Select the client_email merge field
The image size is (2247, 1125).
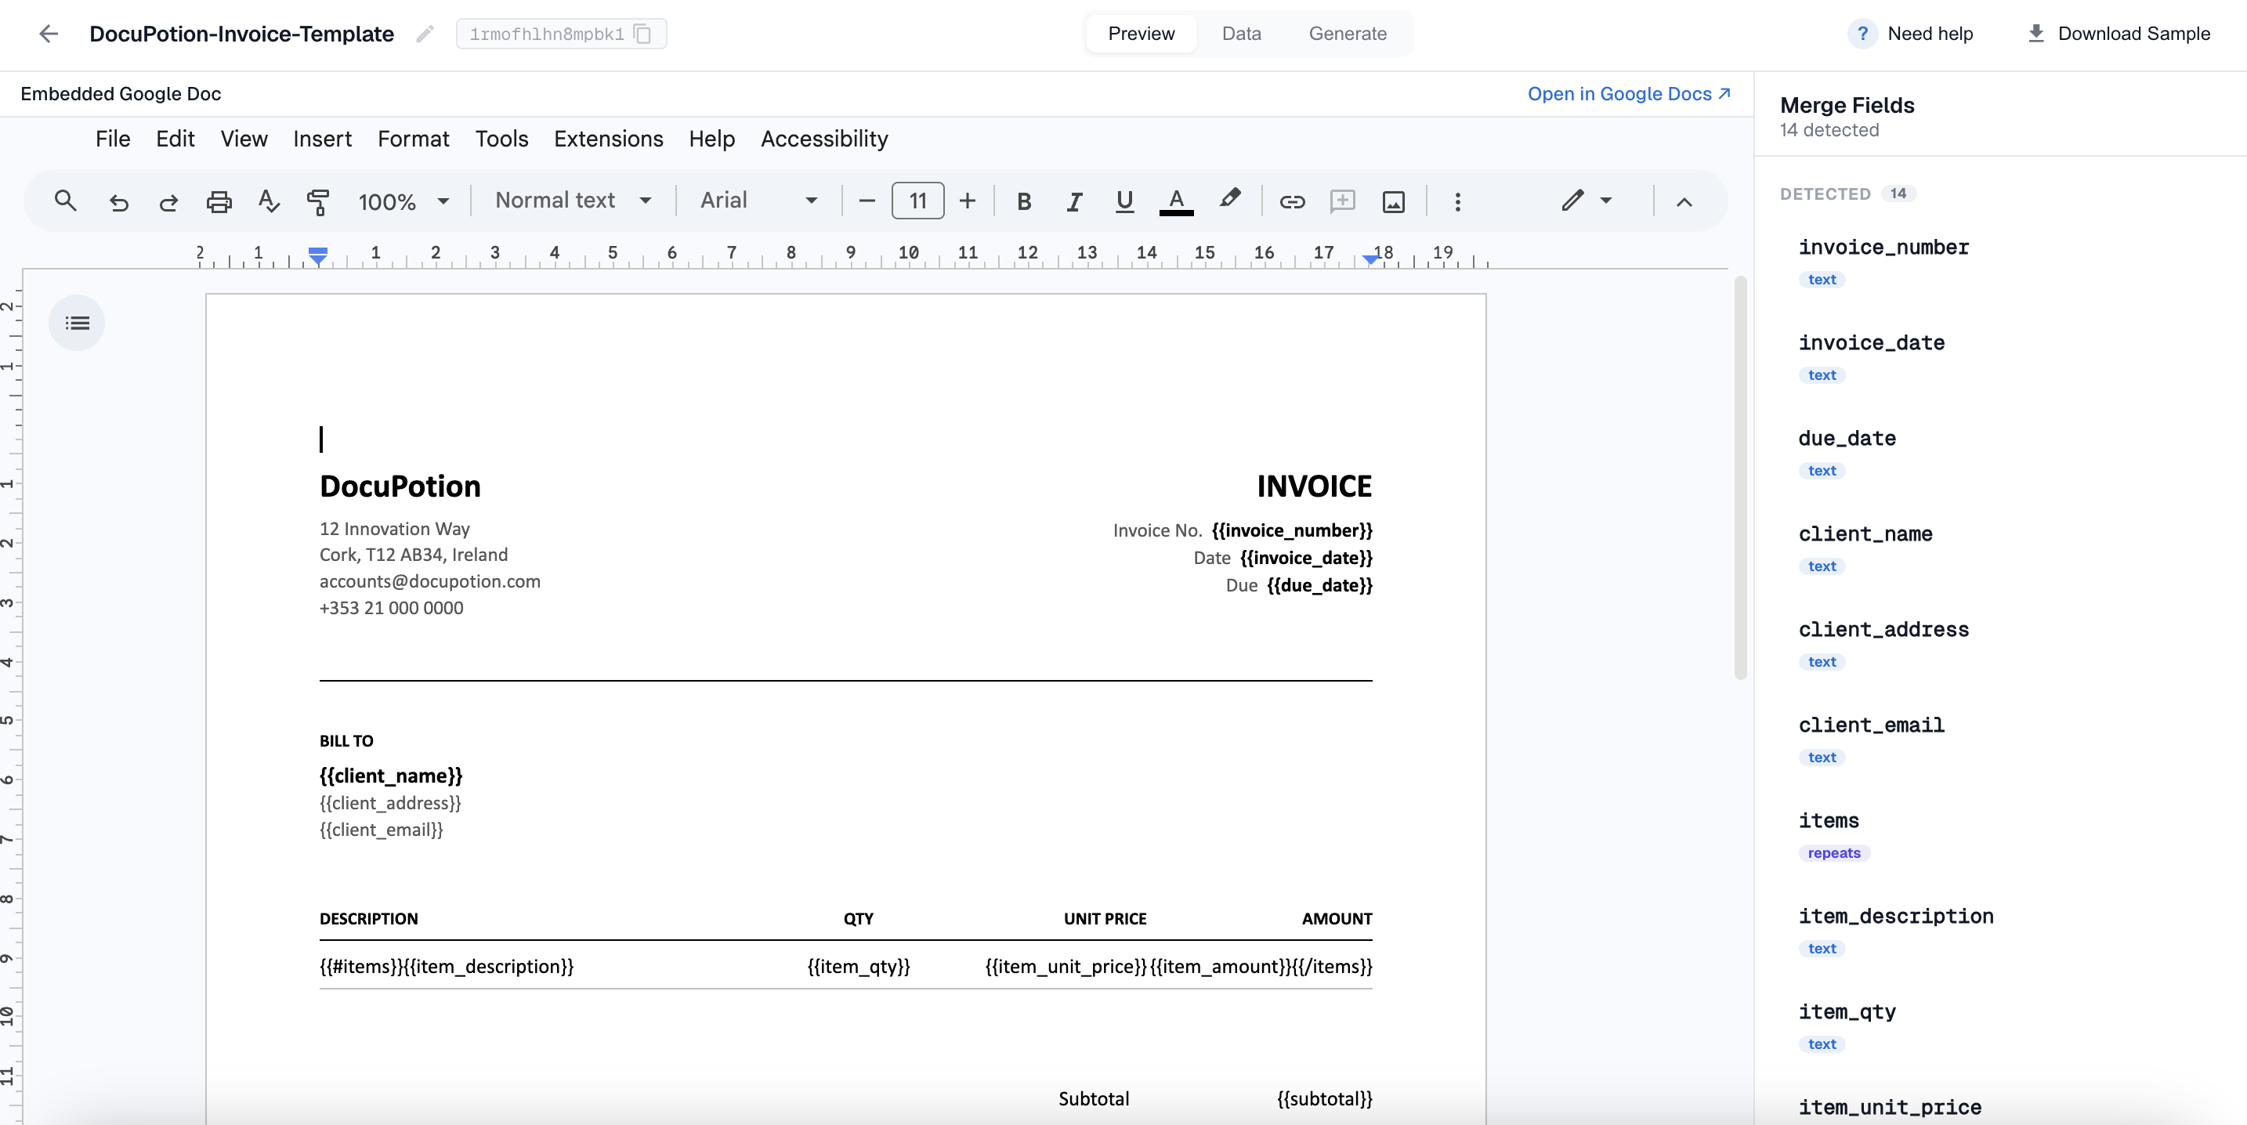(x=1871, y=725)
